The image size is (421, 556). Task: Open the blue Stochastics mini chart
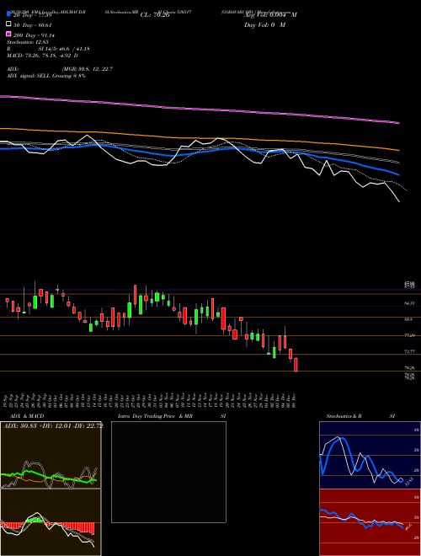(370, 455)
